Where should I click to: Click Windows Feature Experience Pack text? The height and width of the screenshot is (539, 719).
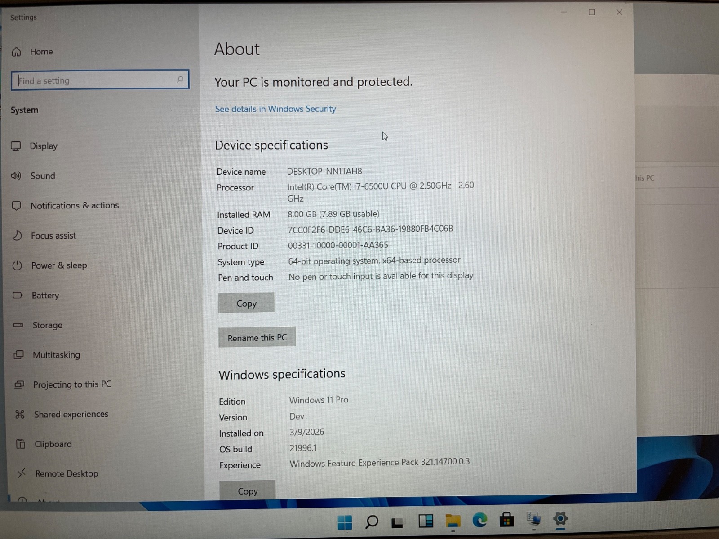pos(380,463)
